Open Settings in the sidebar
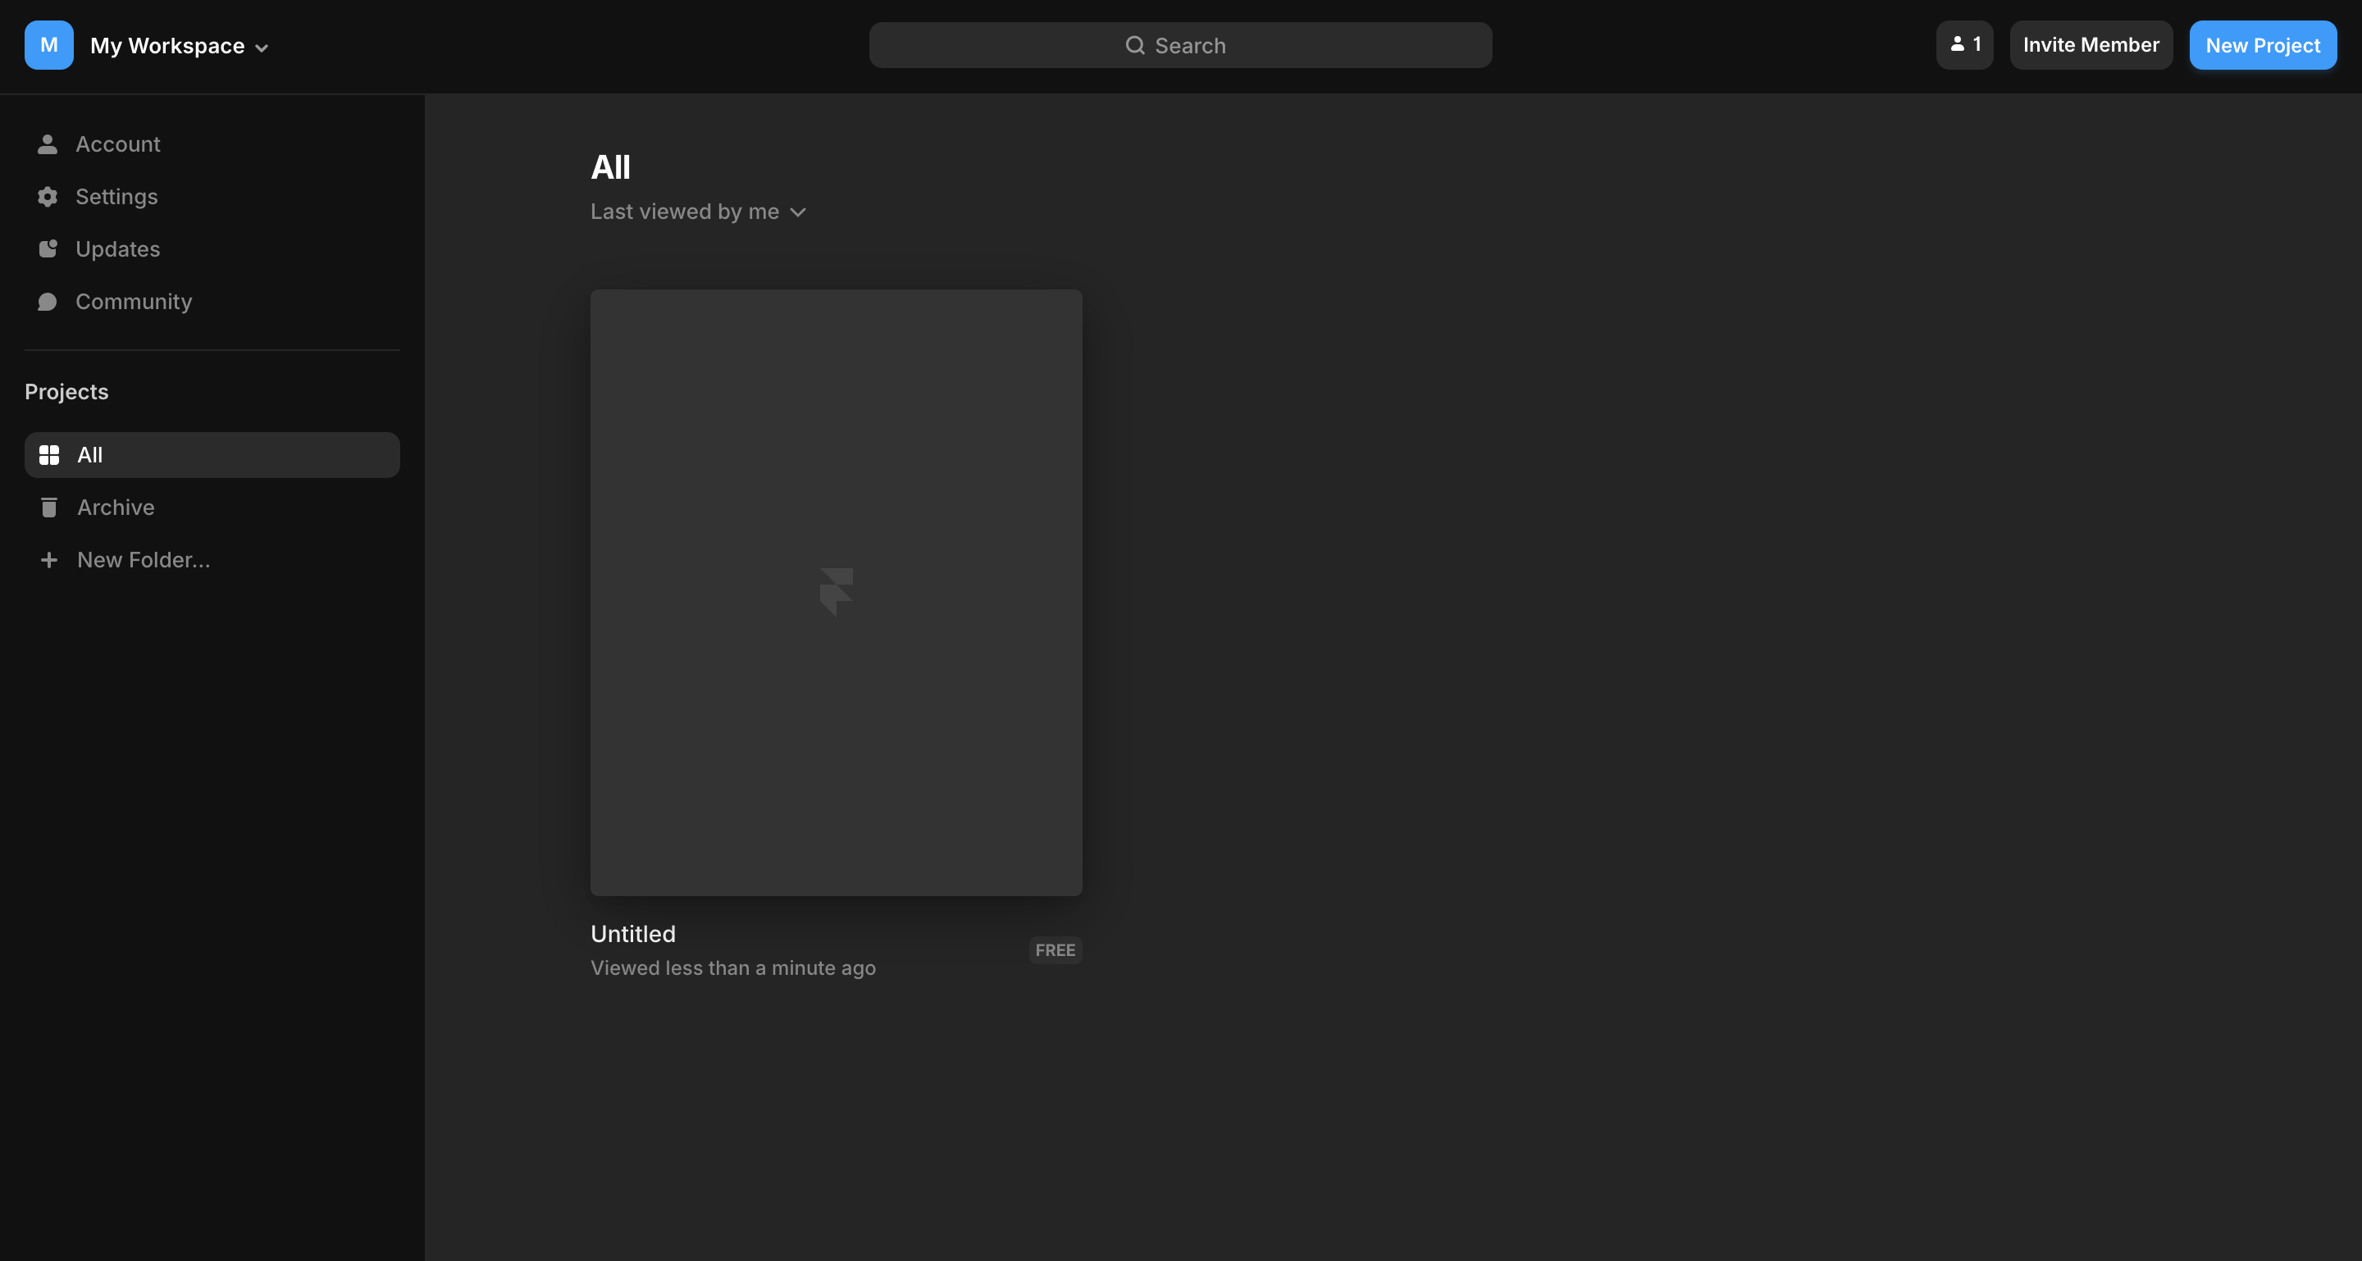The width and height of the screenshot is (2362, 1261). [212, 197]
